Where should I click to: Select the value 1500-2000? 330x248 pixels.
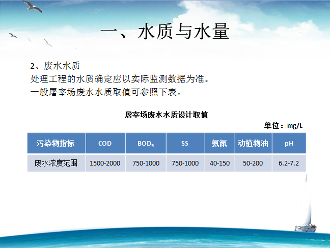point(105,163)
